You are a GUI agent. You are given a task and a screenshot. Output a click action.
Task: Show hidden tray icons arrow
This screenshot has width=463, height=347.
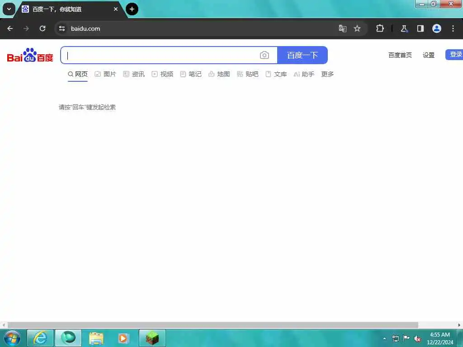pyautogui.click(x=384, y=338)
